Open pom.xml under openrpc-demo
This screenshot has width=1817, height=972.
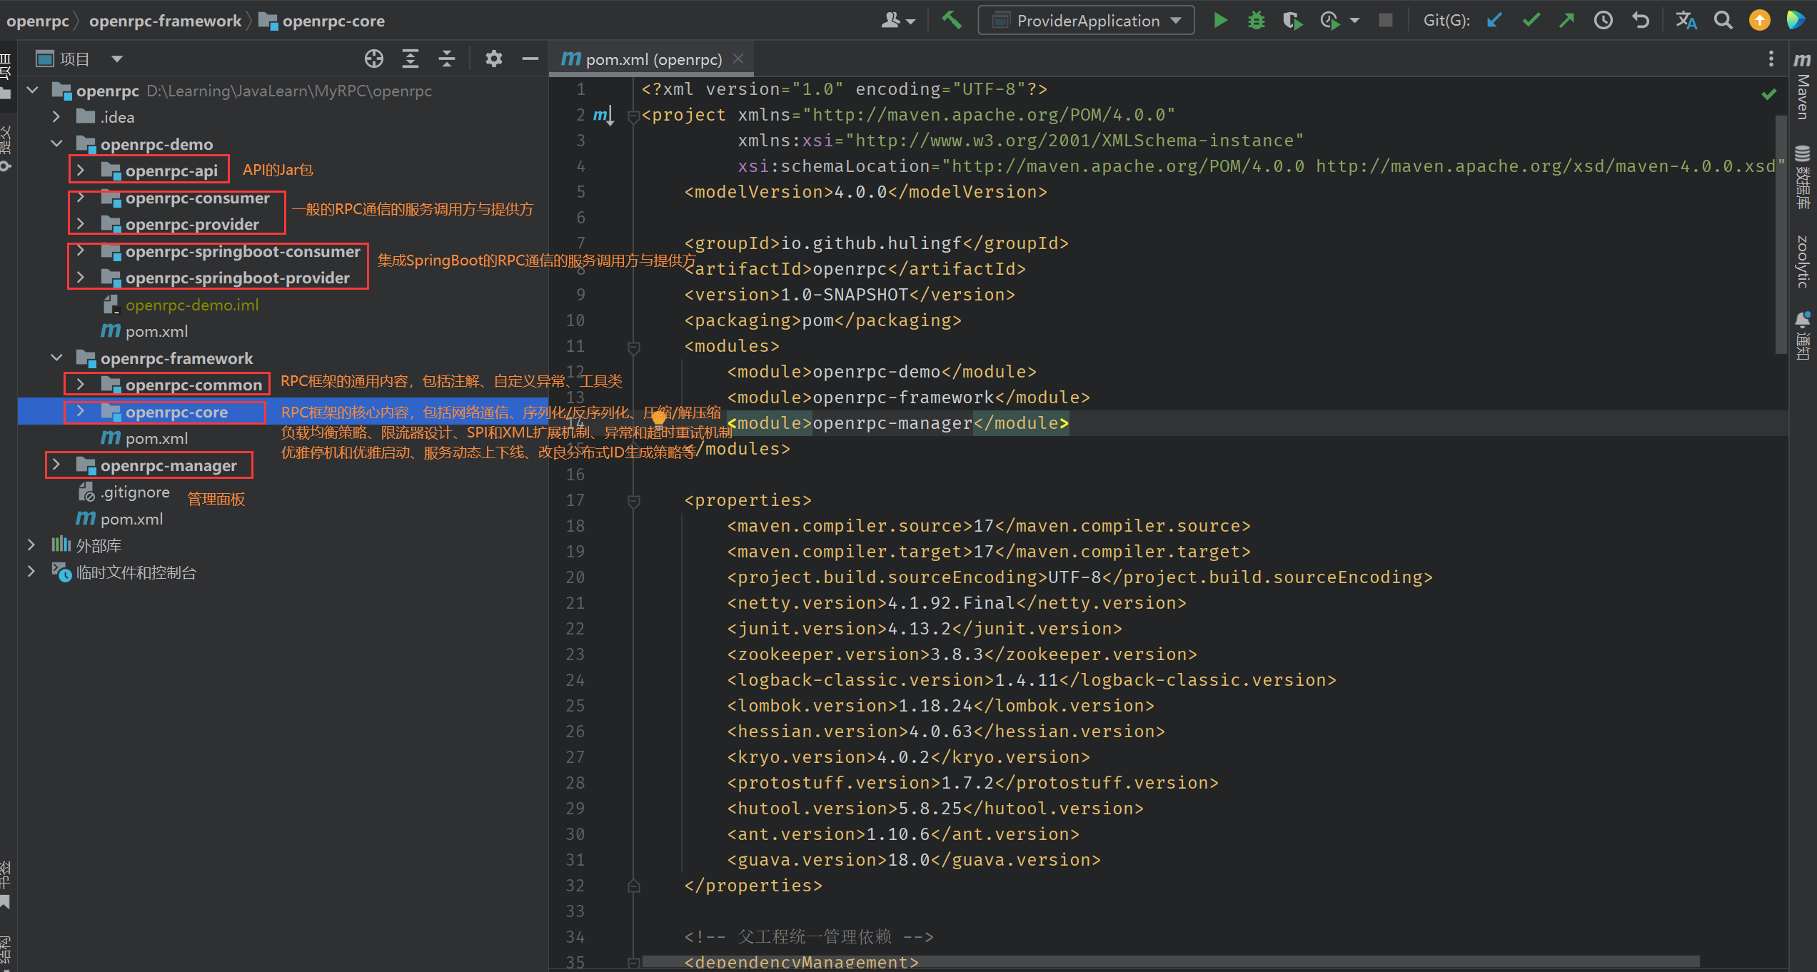pos(145,331)
